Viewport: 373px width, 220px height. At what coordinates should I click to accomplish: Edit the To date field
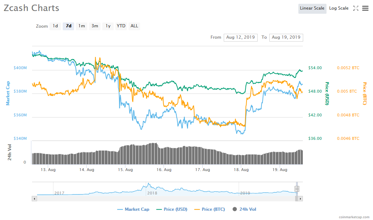[286, 37]
